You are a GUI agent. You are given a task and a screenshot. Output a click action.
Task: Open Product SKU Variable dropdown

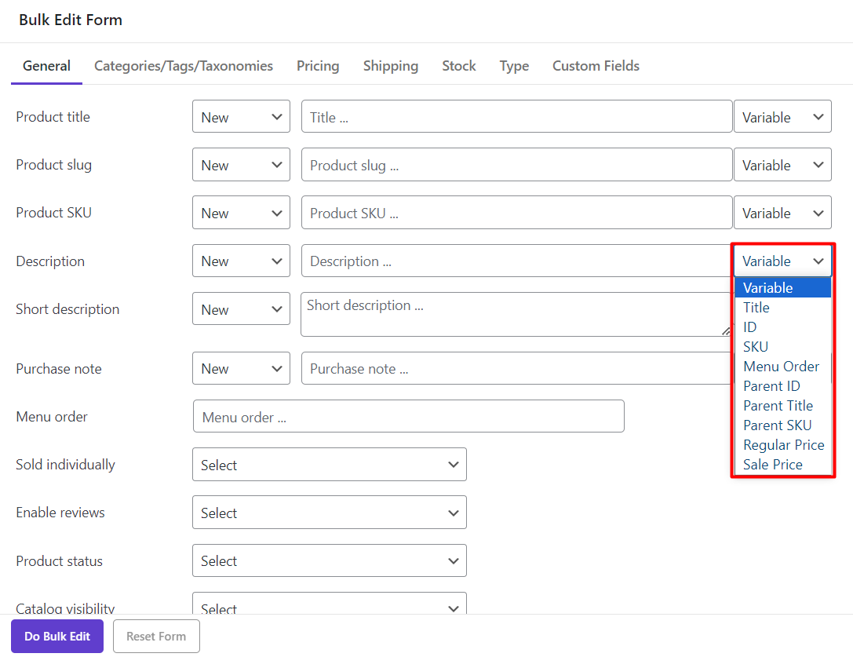pos(782,212)
